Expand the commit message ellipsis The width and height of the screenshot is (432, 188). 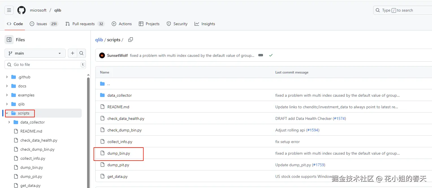click(261, 55)
